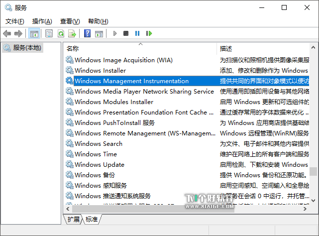Click the up arrow of vertical scrollbar
This screenshot has height=236, width=319.
click(314, 47)
